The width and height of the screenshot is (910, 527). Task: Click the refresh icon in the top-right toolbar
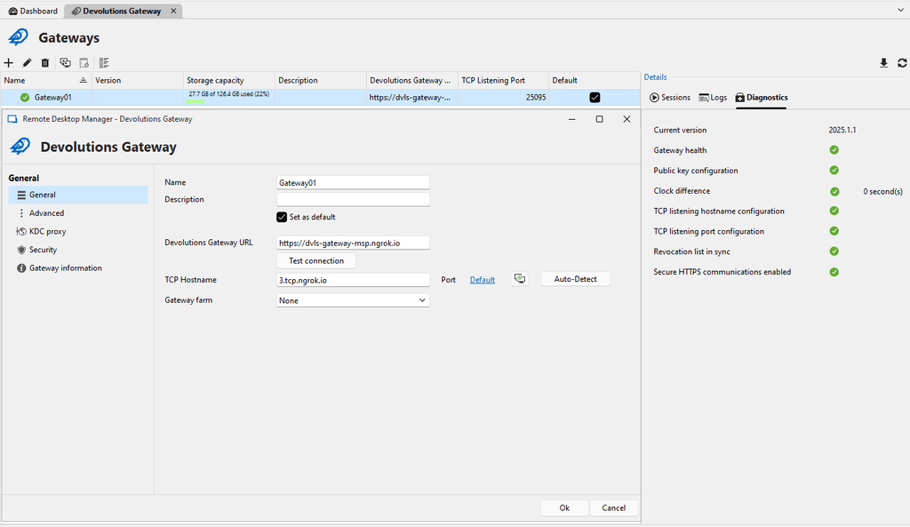[x=902, y=63]
